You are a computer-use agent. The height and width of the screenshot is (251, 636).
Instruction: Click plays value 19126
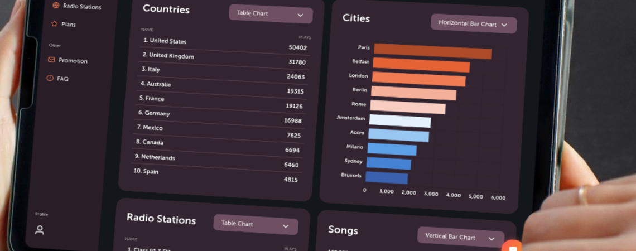click(294, 106)
